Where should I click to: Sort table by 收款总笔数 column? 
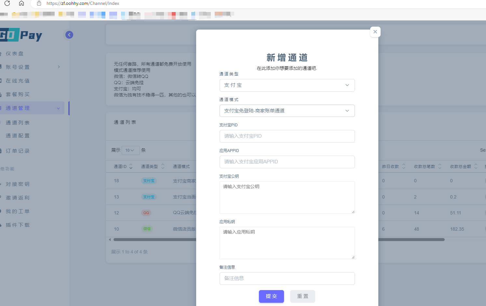tap(427, 166)
